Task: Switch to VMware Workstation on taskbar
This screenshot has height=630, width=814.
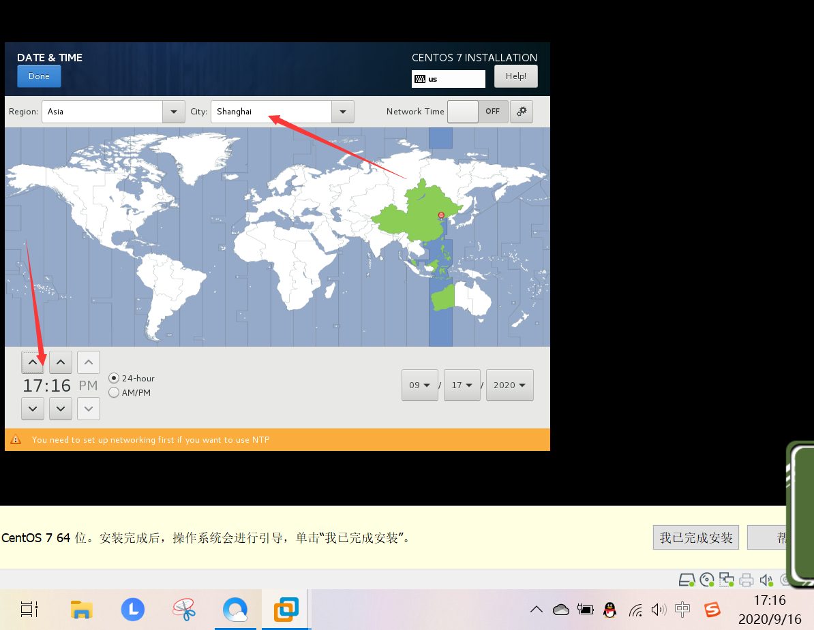Action: [x=286, y=610]
